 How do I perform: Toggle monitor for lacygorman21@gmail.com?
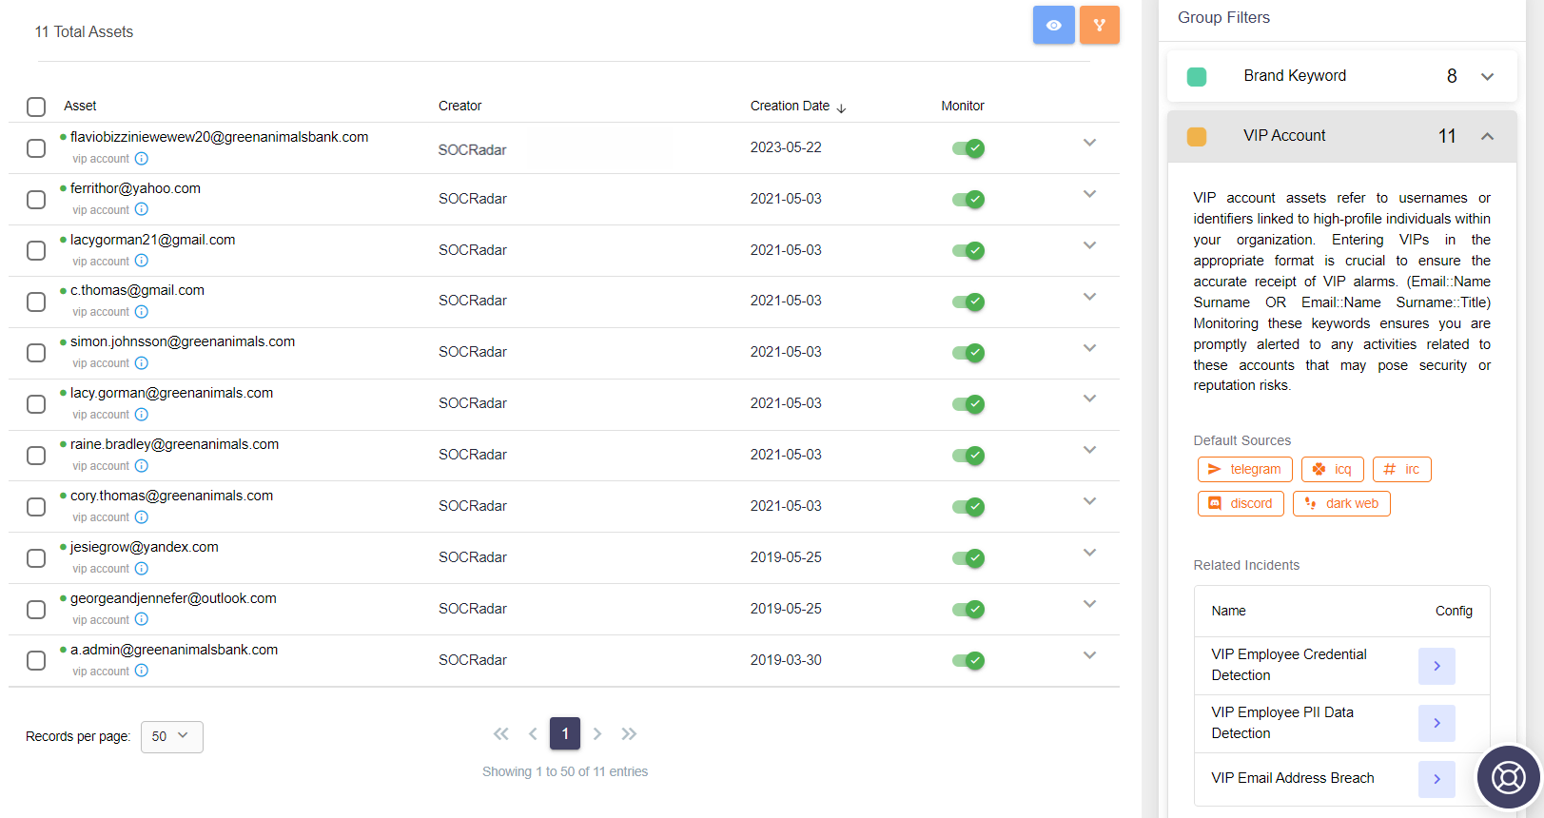click(x=968, y=251)
